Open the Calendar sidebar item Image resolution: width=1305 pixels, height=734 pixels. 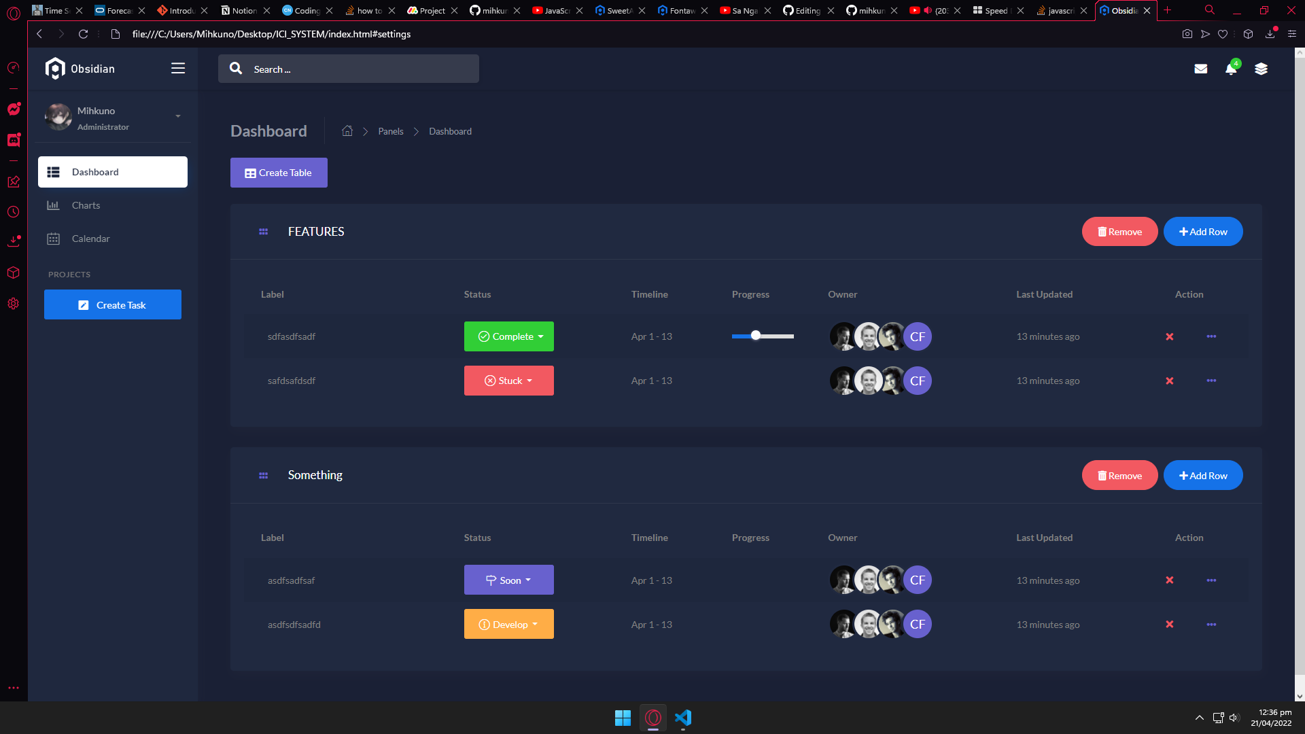click(90, 239)
